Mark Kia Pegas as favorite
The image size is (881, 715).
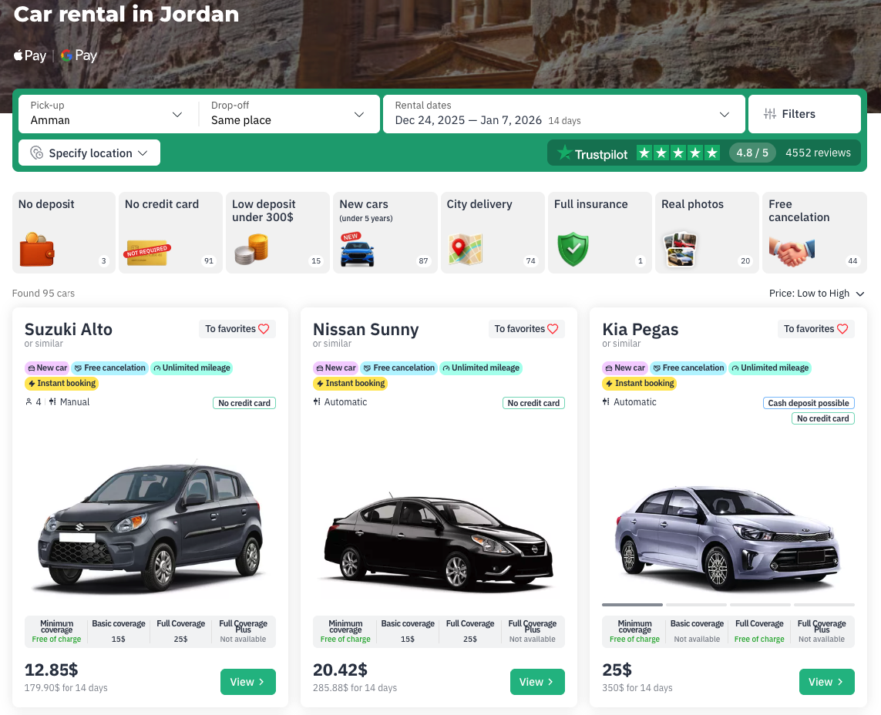tap(815, 329)
